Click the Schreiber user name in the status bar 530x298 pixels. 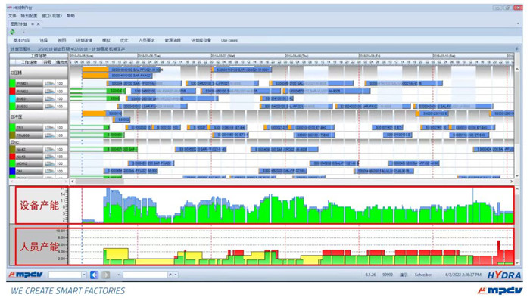(x=423, y=275)
